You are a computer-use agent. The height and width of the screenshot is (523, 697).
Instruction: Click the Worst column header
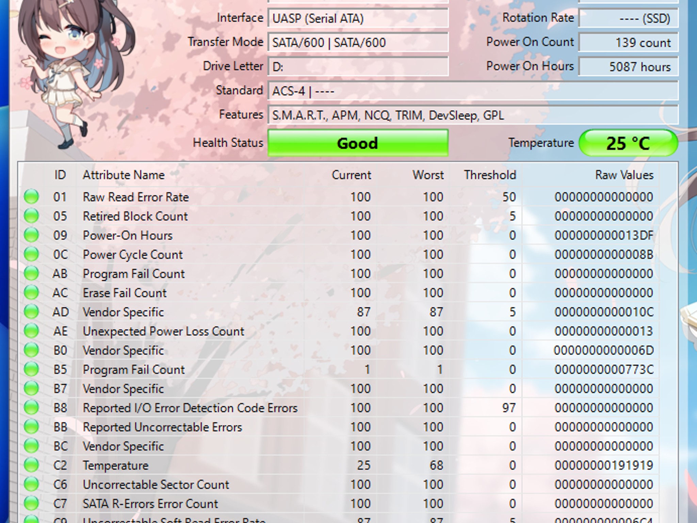428,175
